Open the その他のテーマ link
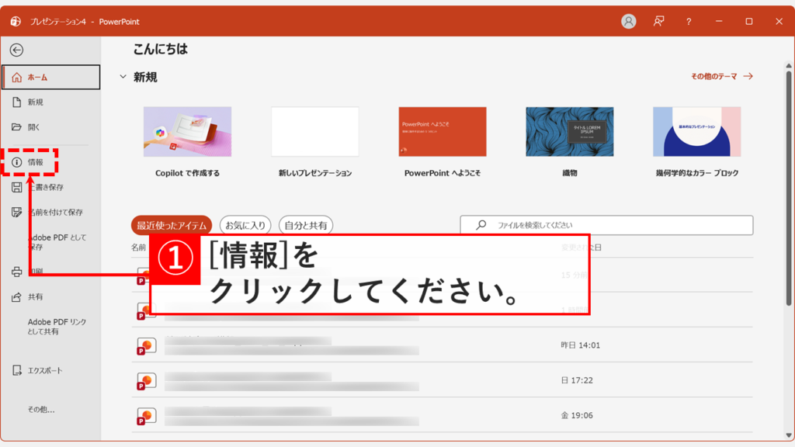 tap(721, 76)
